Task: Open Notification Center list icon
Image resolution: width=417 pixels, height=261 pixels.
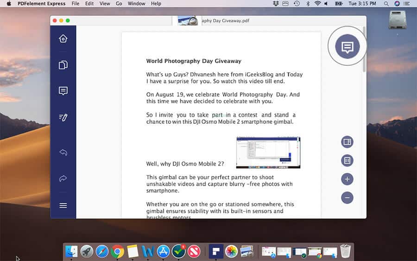Action: pyautogui.click(x=406, y=3)
